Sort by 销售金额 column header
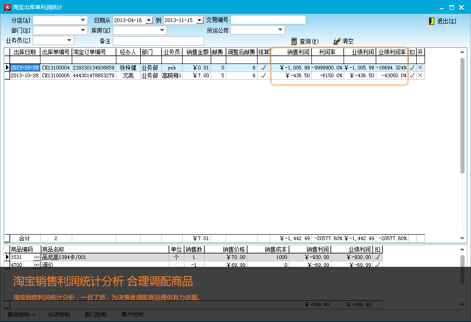The height and width of the screenshot is (322, 471). [x=197, y=52]
